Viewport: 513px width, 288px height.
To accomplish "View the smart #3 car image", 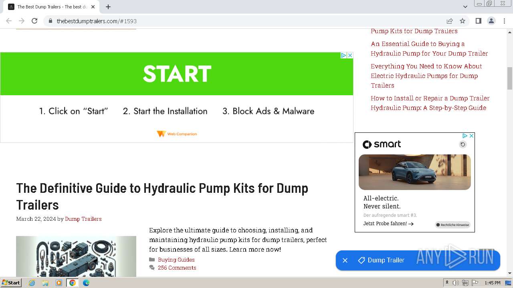I will 415,172.
